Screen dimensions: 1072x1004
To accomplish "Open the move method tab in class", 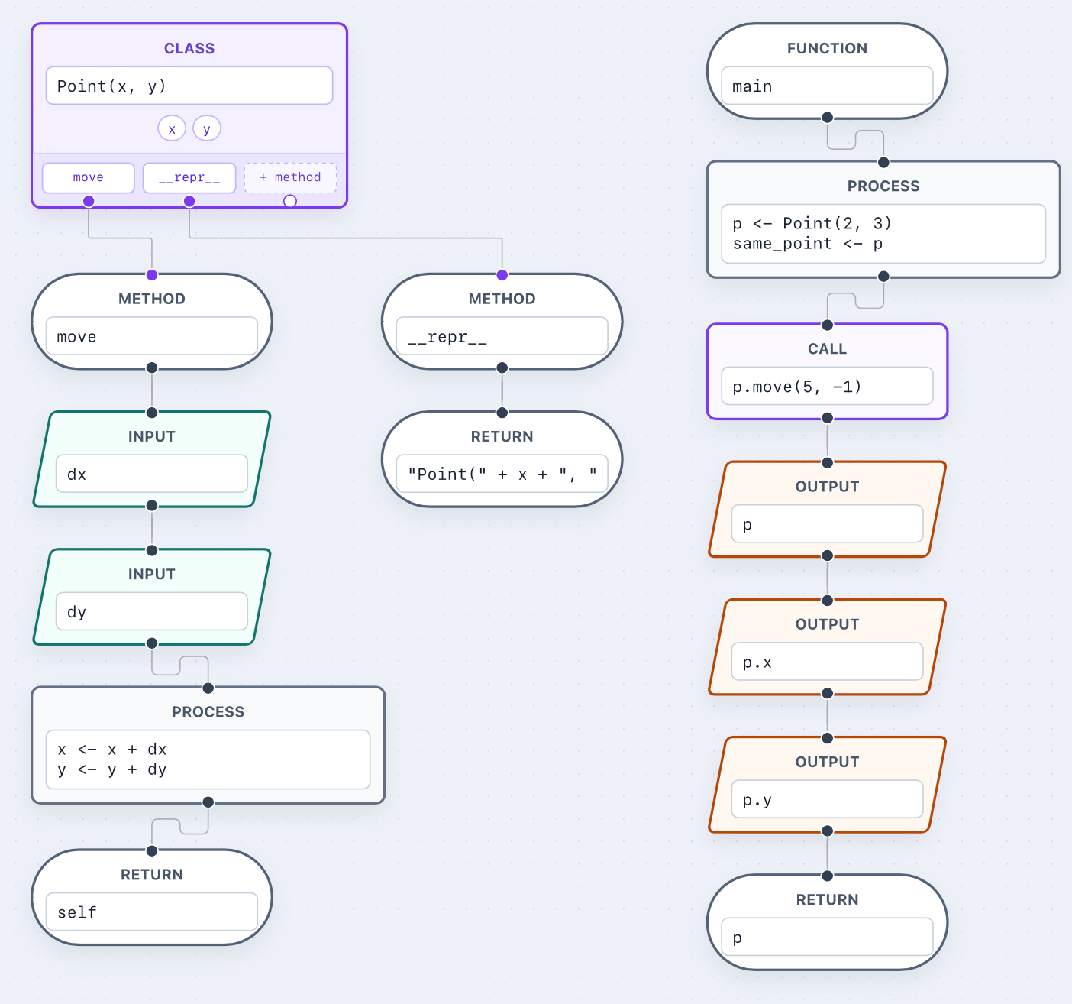I will click(89, 177).
